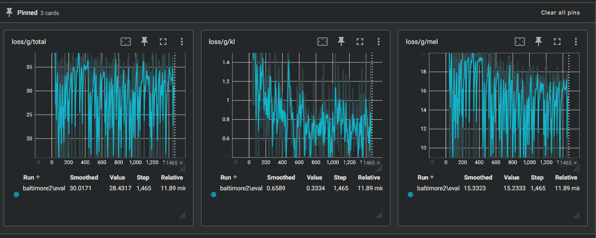Click Step column header in loss/g/mel table
This screenshot has height=238, width=596.
coord(537,178)
